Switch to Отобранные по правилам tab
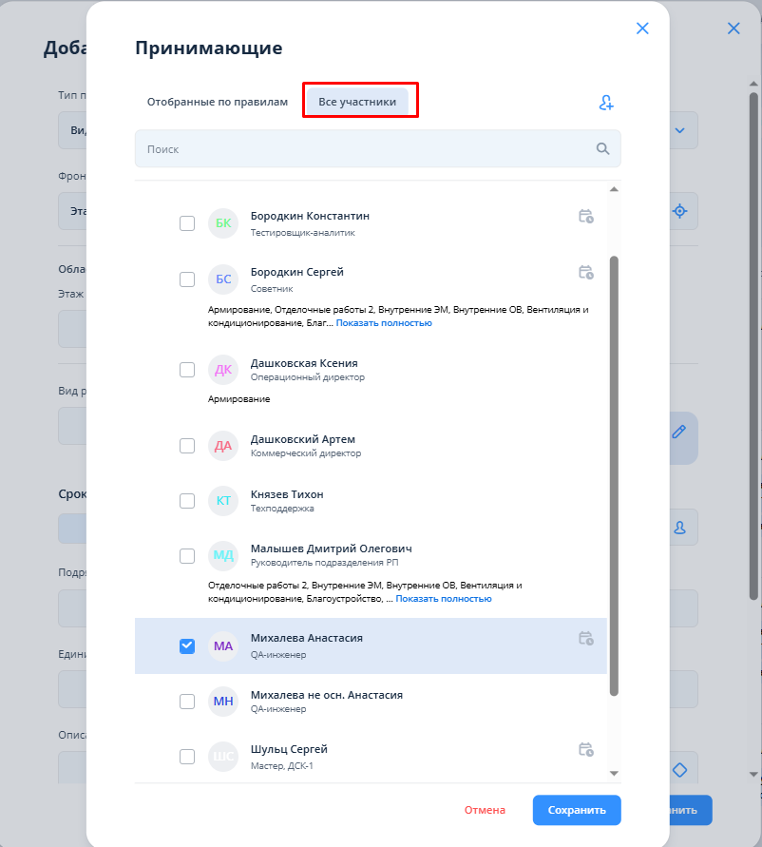Screen dimensions: 762x847 tap(217, 102)
